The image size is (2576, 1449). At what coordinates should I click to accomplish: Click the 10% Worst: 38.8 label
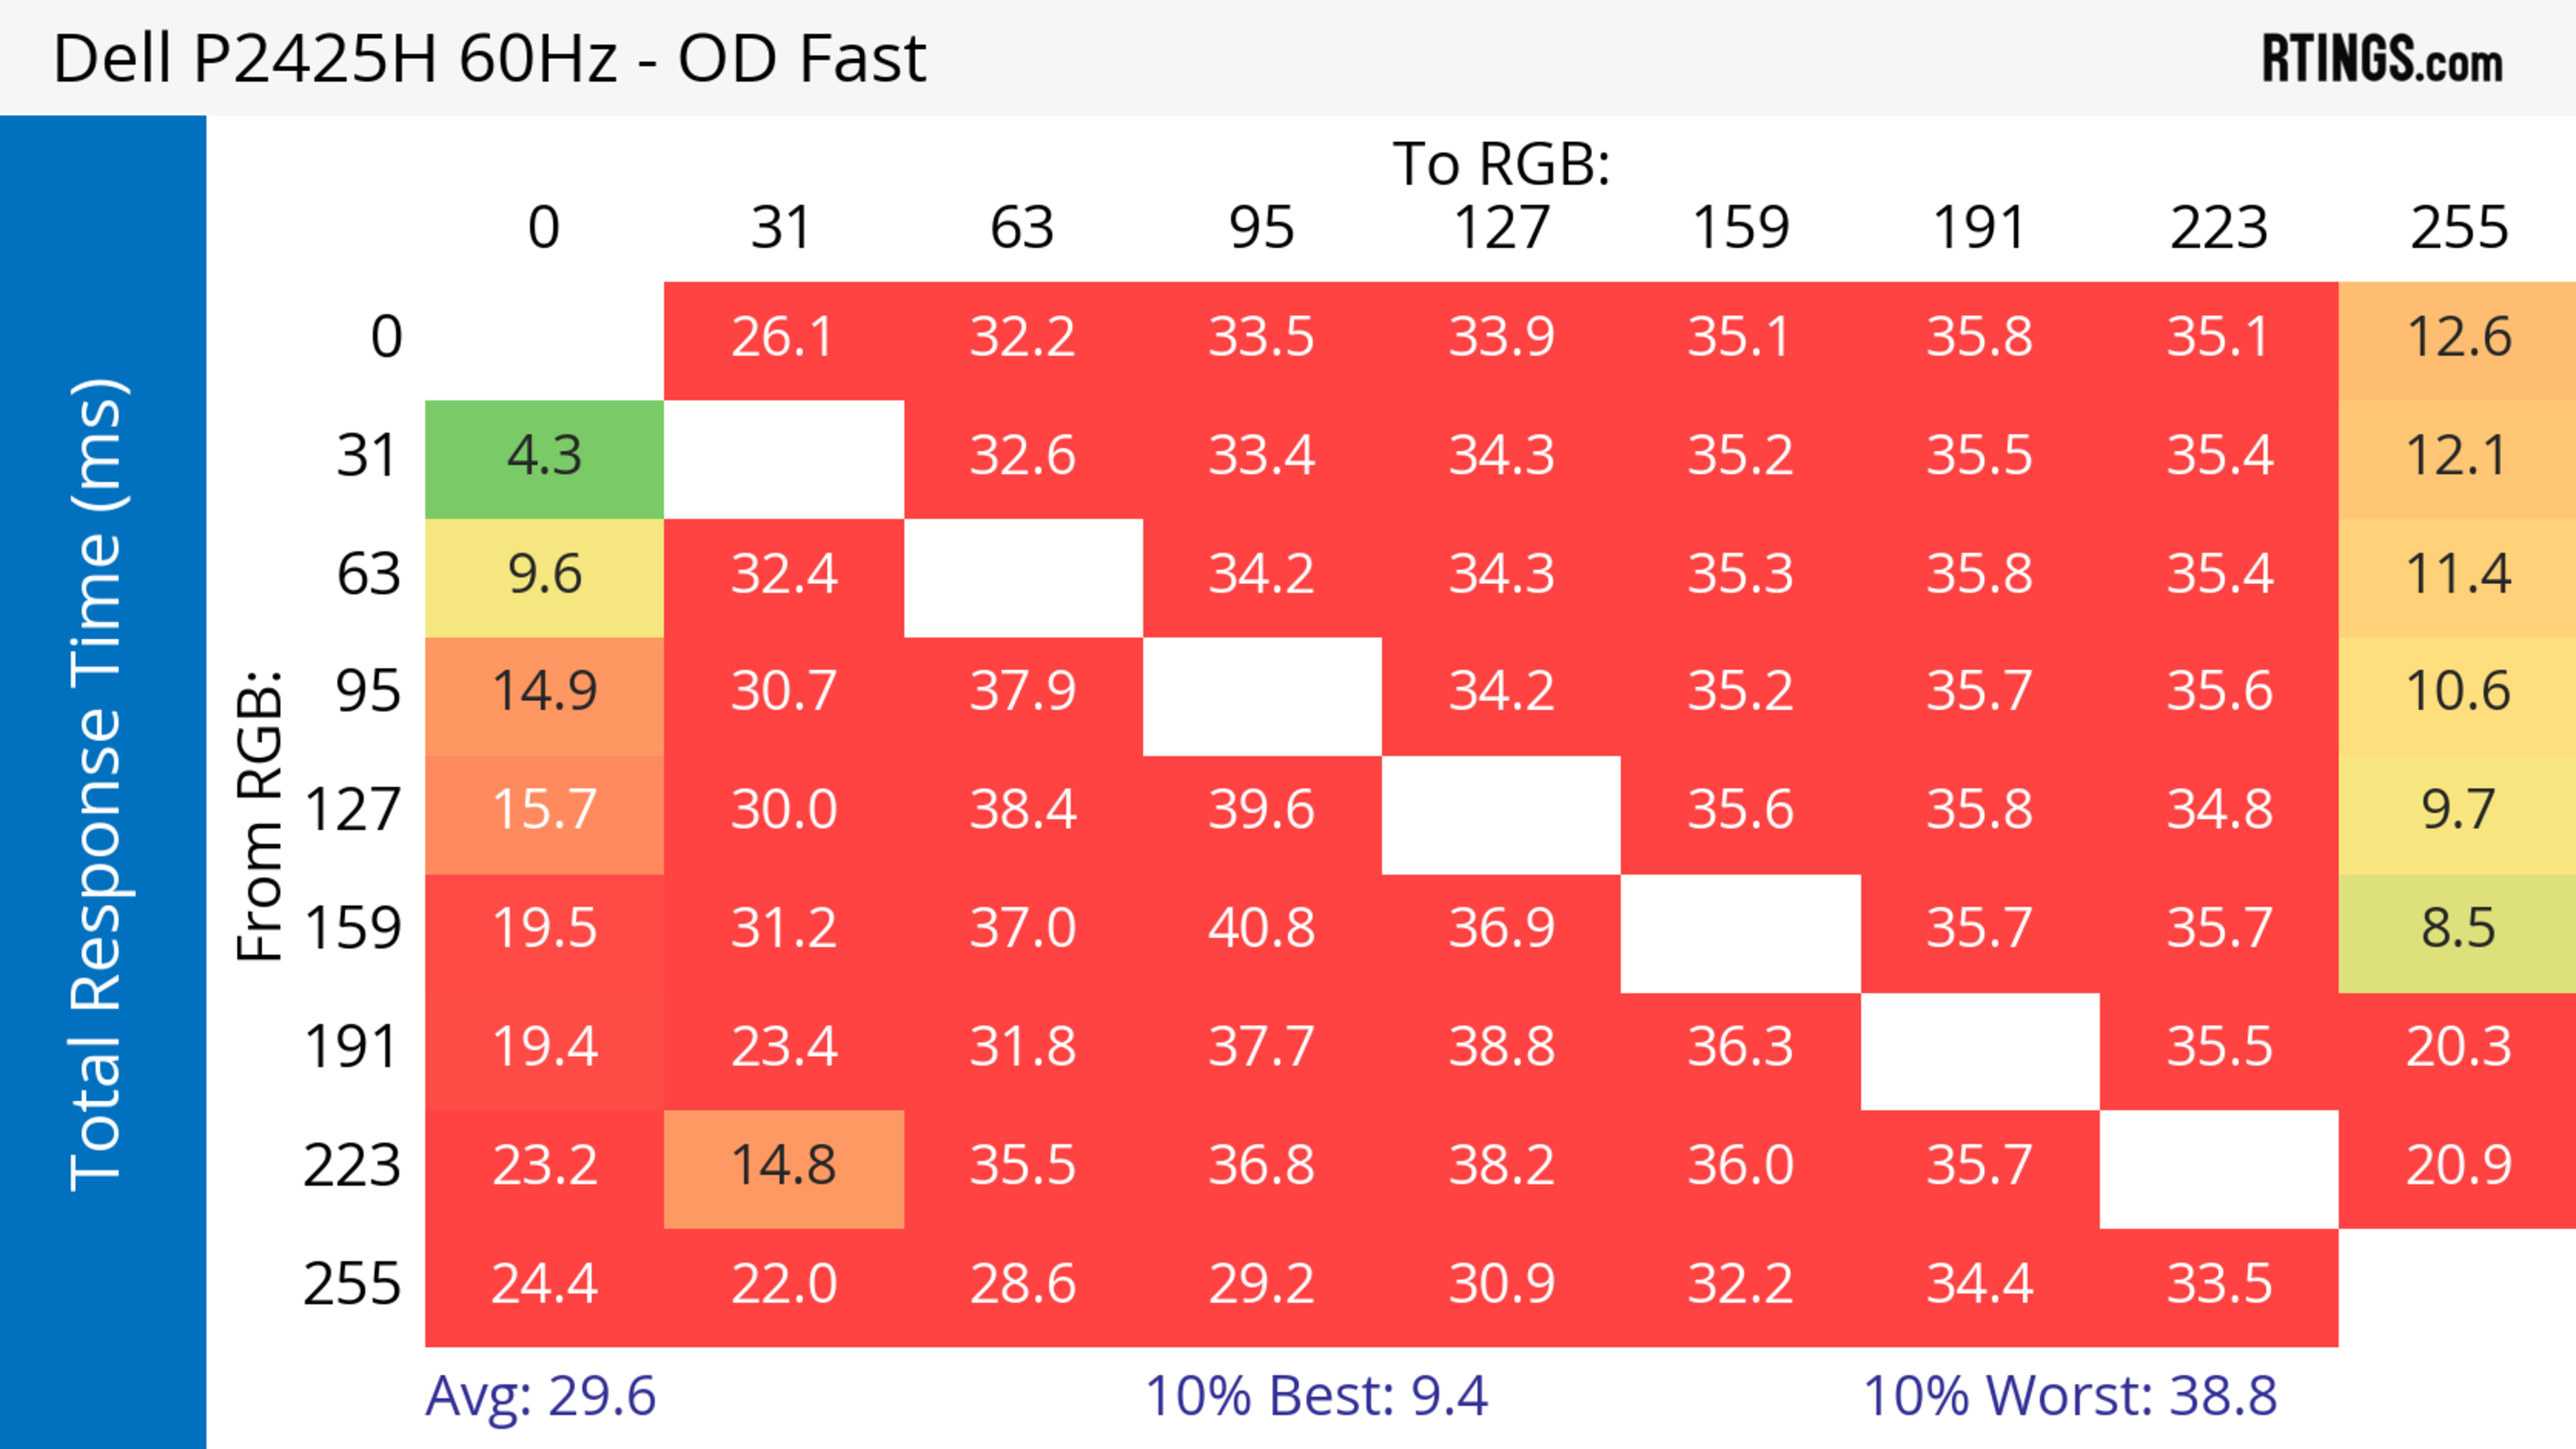point(2070,1396)
